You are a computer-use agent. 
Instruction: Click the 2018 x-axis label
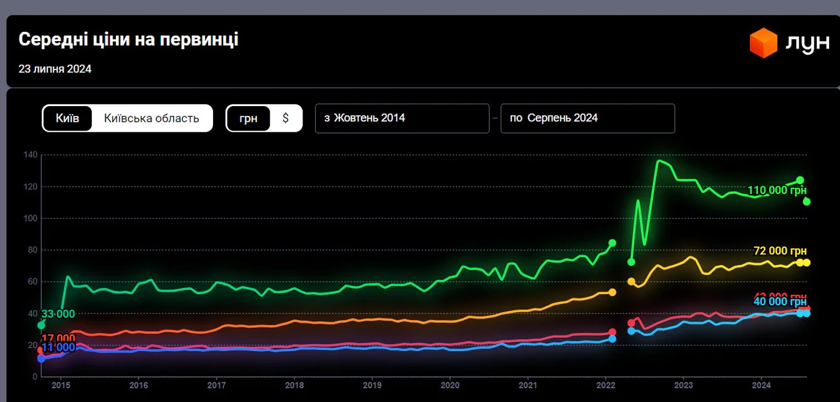pos(294,386)
